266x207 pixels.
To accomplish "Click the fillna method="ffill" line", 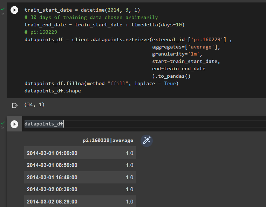I will pyautogui.click(x=101, y=84).
